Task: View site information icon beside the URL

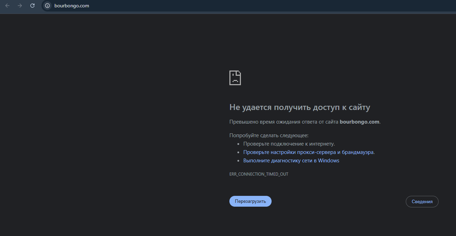Action: (x=47, y=6)
